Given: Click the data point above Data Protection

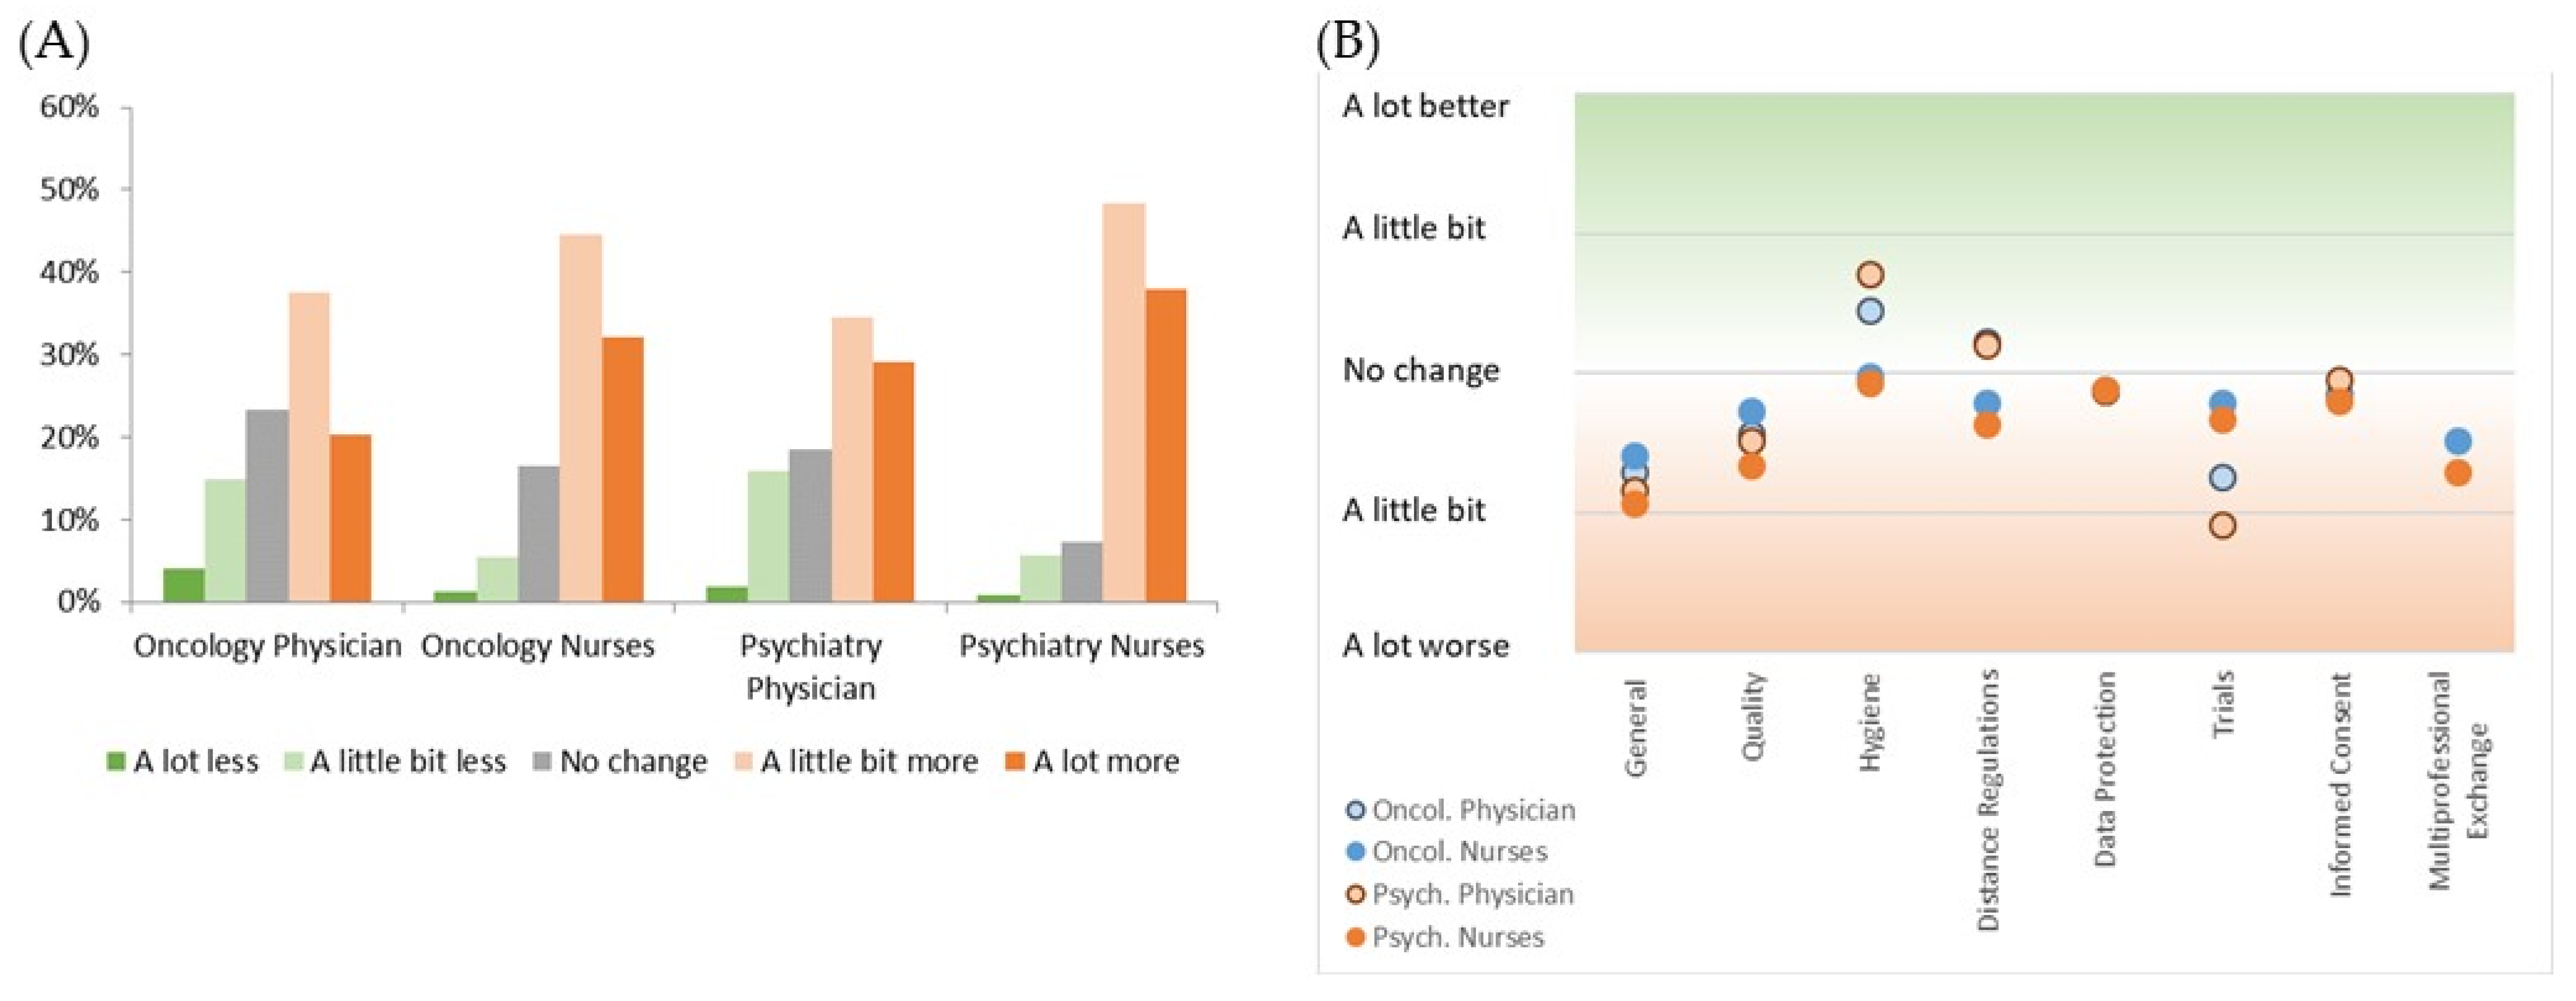Looking at the screenshot, I should pos(2105,392).
